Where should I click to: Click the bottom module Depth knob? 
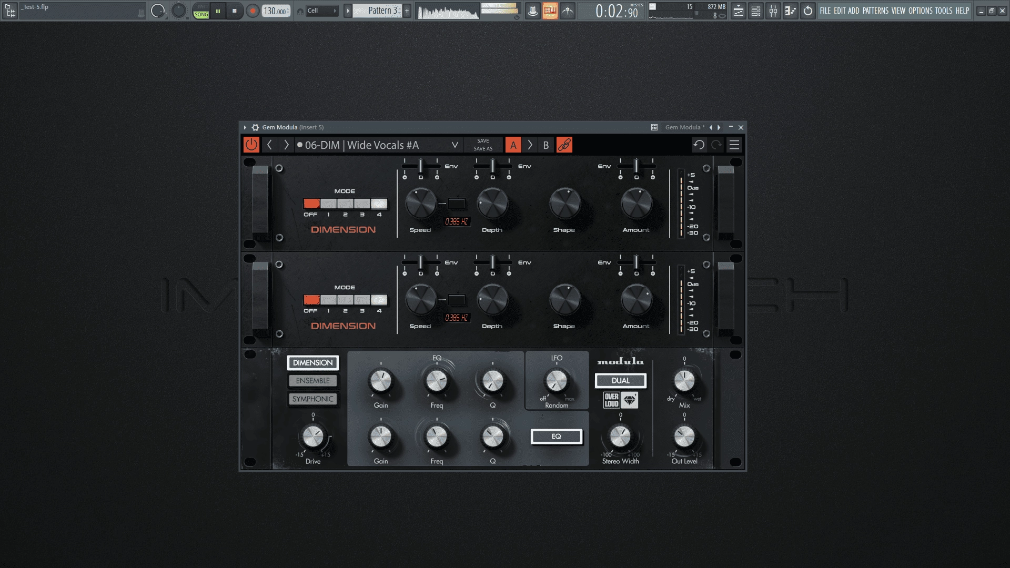point(492,300)
